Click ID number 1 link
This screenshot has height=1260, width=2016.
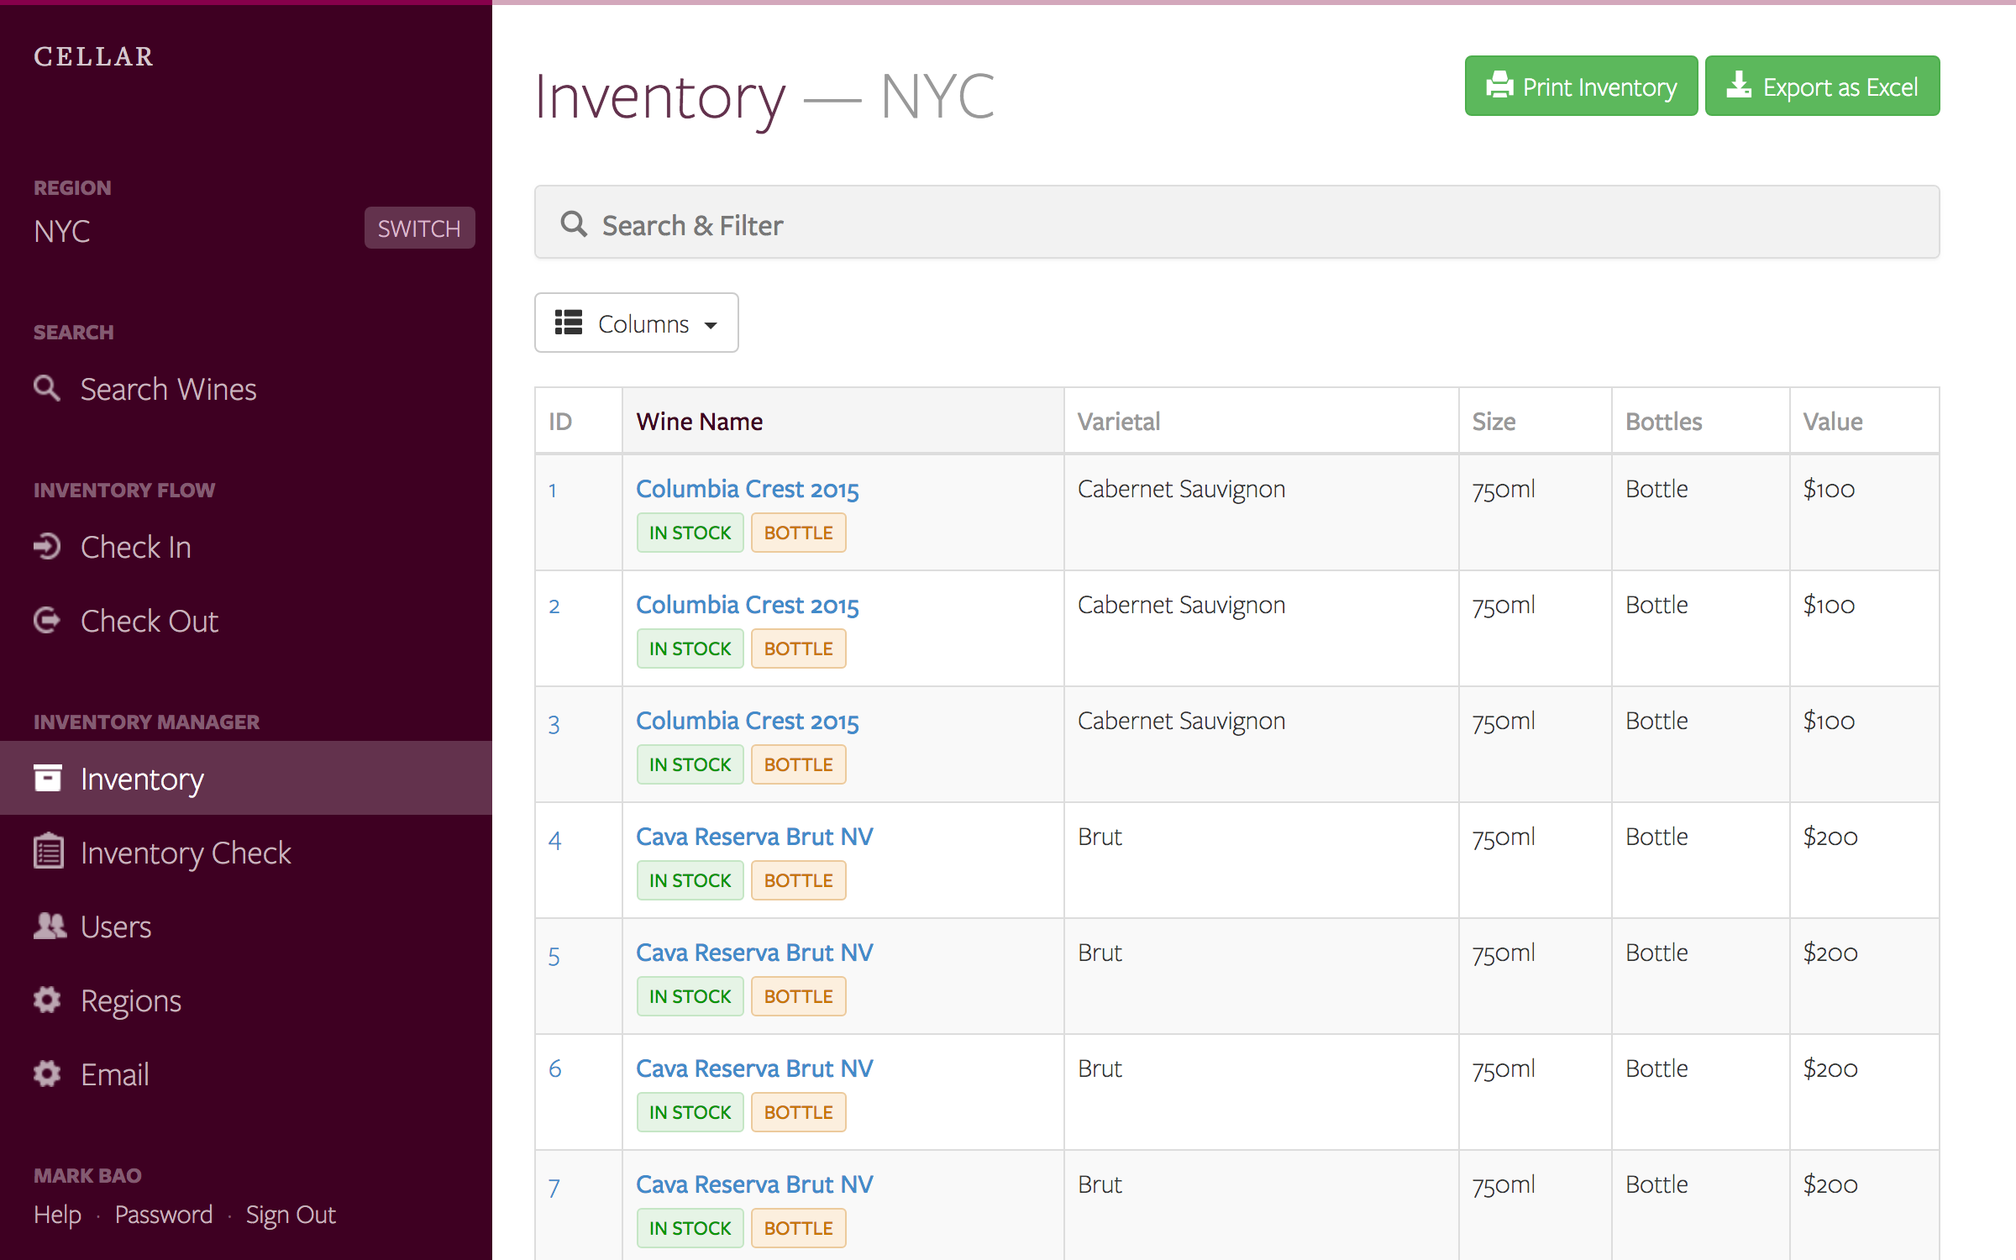click(553, 491)
